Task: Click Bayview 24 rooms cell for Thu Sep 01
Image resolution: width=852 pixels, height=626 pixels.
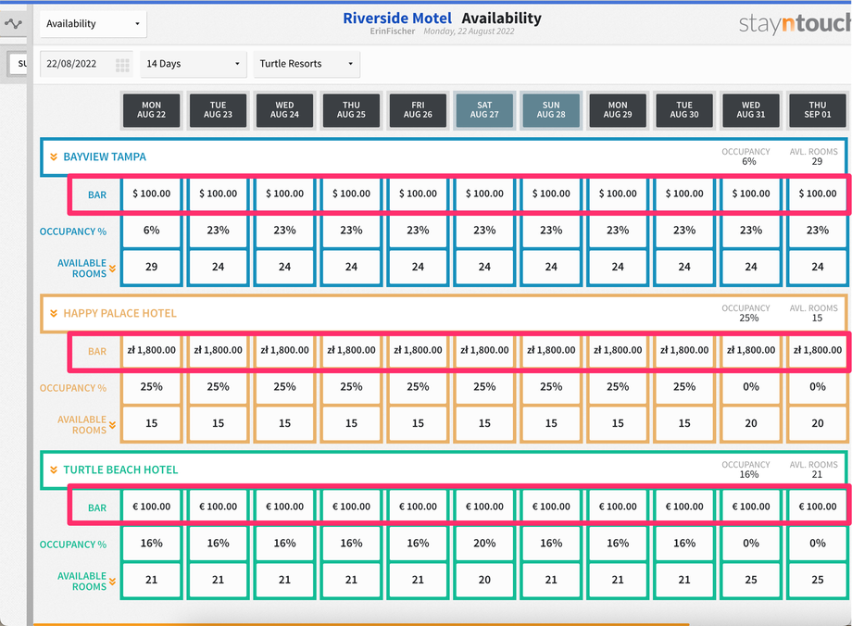Action: [x=818, y=268]
